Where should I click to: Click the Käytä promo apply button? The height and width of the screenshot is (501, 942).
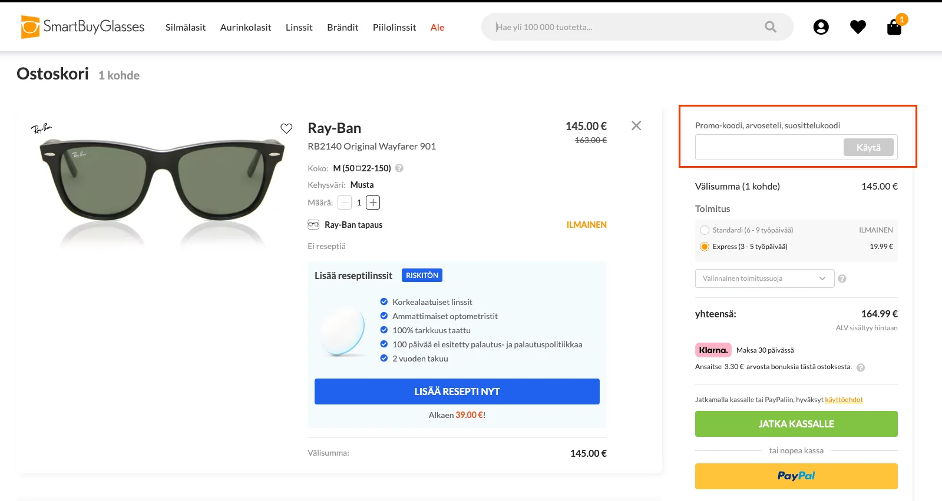868,147
